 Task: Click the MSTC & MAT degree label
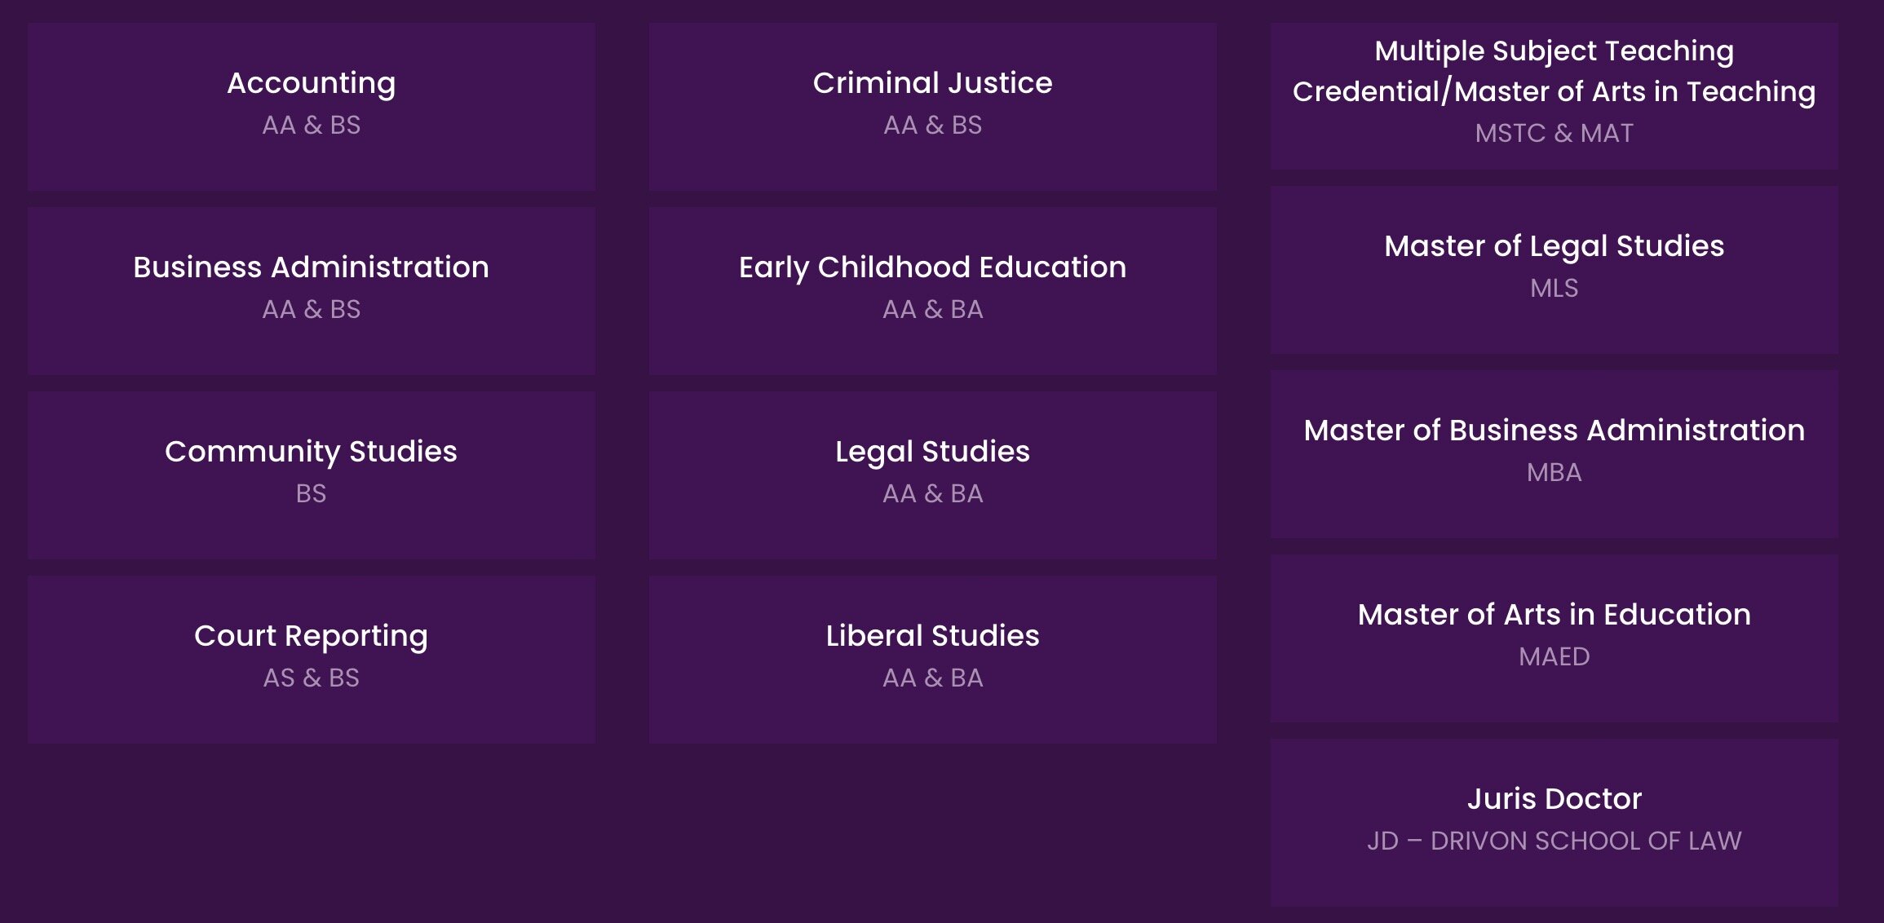(1554, 133)
